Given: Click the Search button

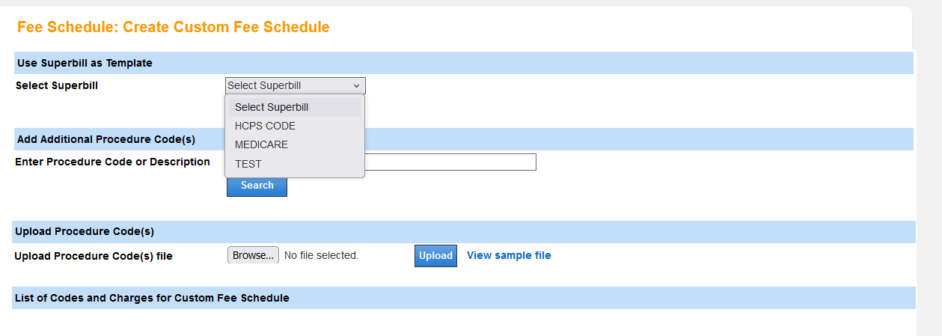Looking at the screenshot, I should pos(257,186).
